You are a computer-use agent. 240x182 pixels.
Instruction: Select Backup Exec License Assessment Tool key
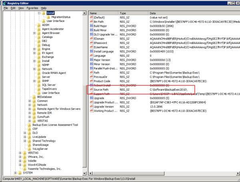point(55,125)
